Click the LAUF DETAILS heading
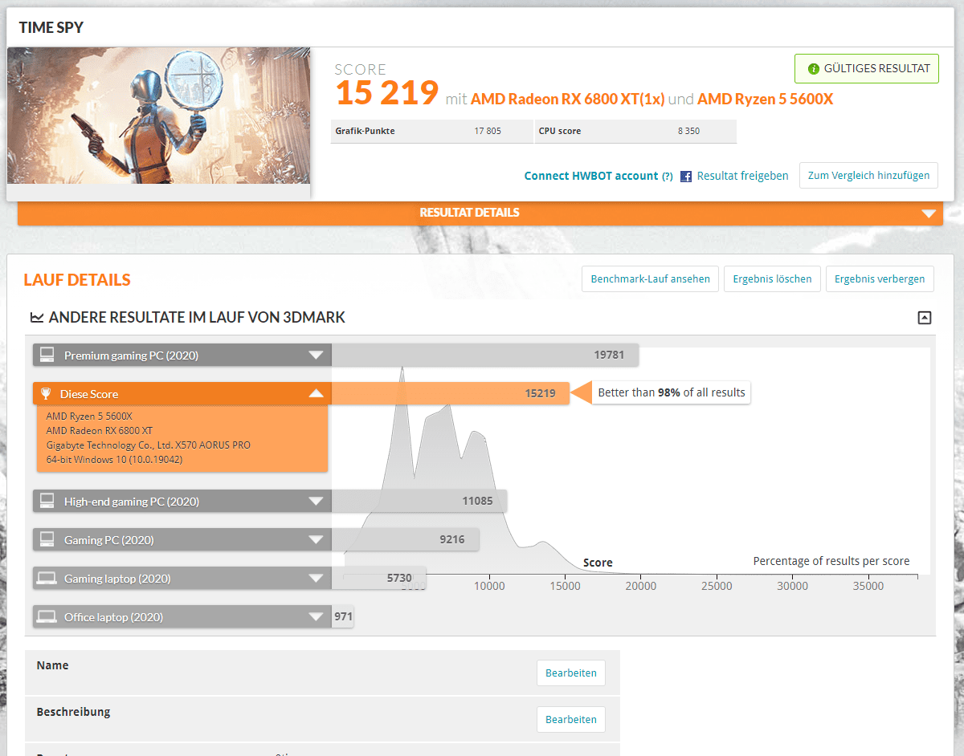The width and height of the screenshot is (964, 756). click(77, 280)
